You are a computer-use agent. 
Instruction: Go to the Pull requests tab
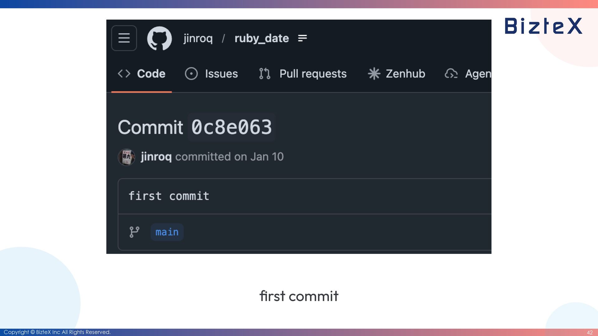point(313,74)
